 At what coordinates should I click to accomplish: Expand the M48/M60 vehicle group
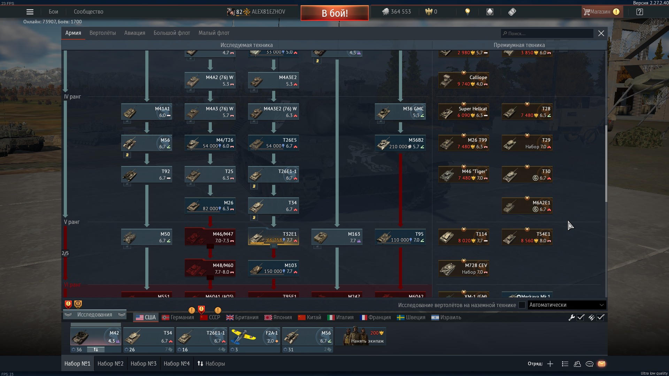[210, 268]
